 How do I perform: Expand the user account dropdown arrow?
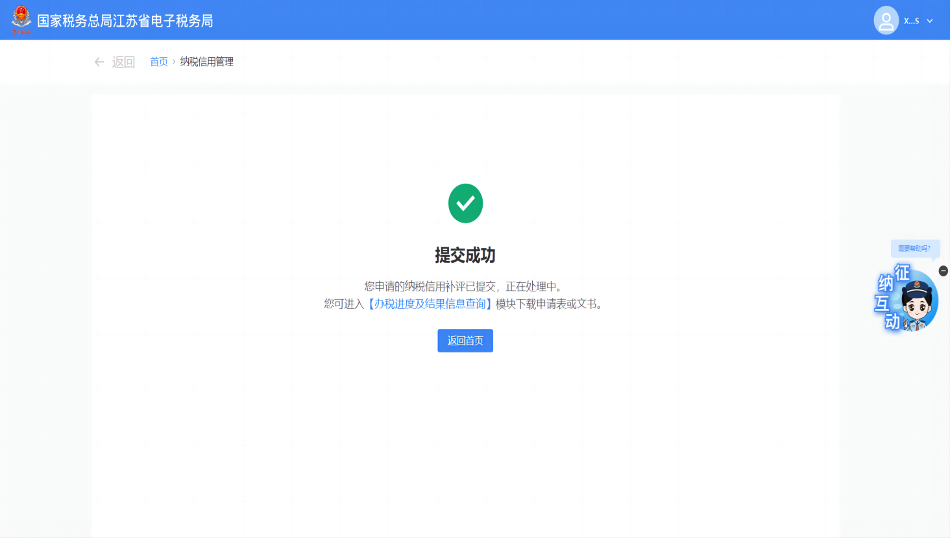pos(930,21)
